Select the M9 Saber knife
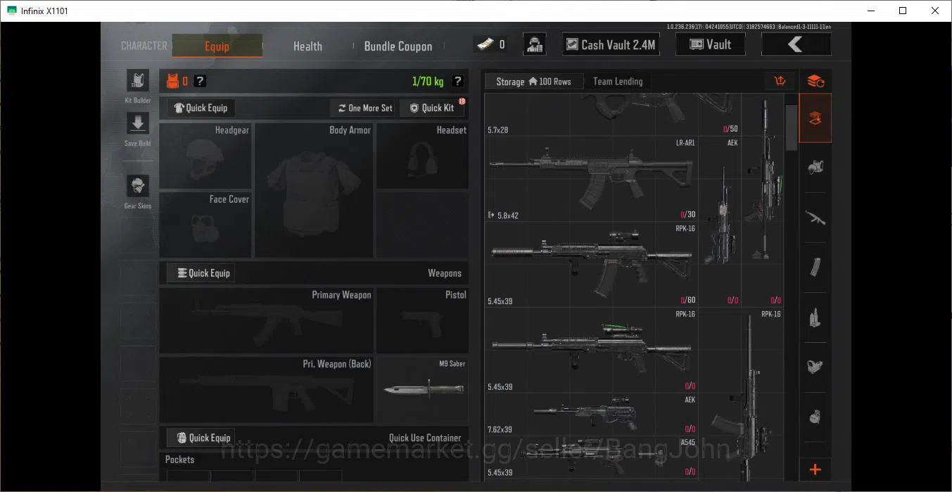This screenshot has height=492, width=952. point(423,390)
